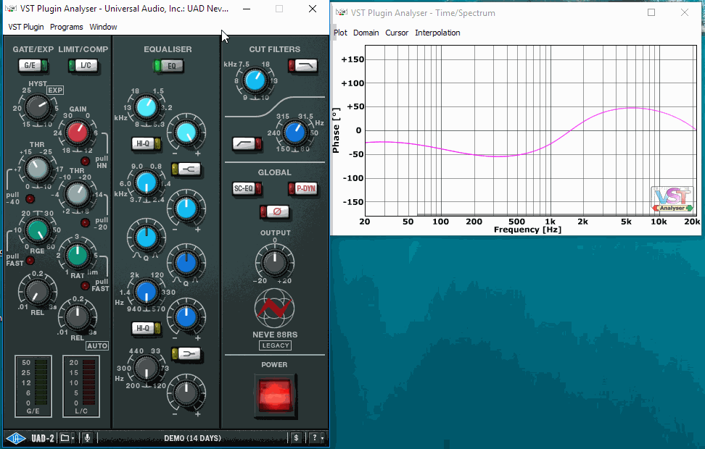Click the low-mid gain knob
The width and height of the screenshot is (705, 449).
click(186, 317)
